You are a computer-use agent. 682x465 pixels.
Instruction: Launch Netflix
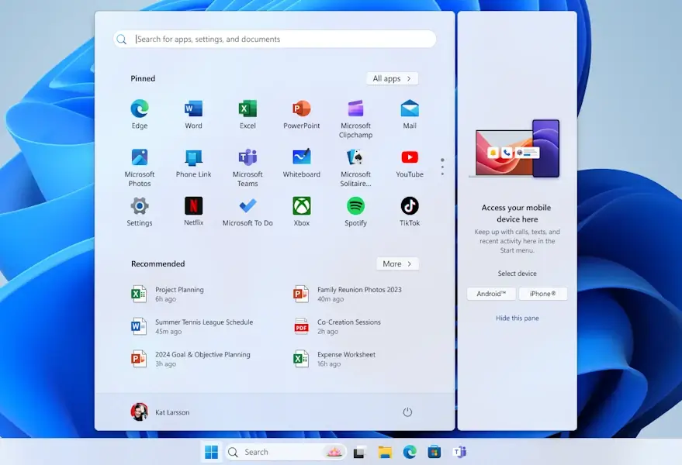tap(193, 212)
